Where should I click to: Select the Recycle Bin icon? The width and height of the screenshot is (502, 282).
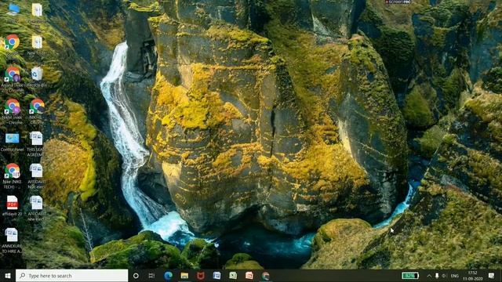click(37, 77)
